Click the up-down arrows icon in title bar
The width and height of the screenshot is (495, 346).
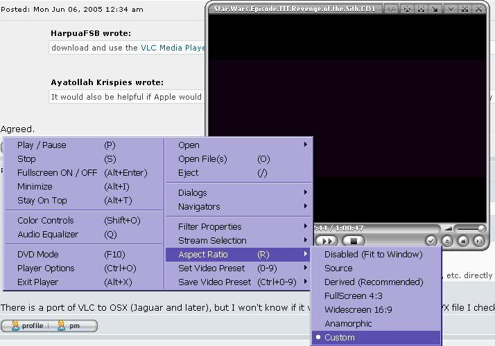[421, 9]
